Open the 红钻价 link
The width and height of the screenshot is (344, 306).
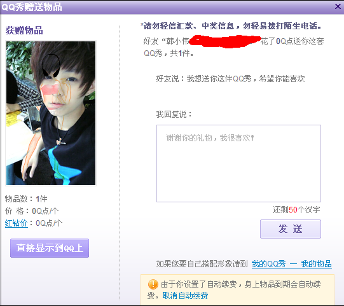click(x=17, y=223)
